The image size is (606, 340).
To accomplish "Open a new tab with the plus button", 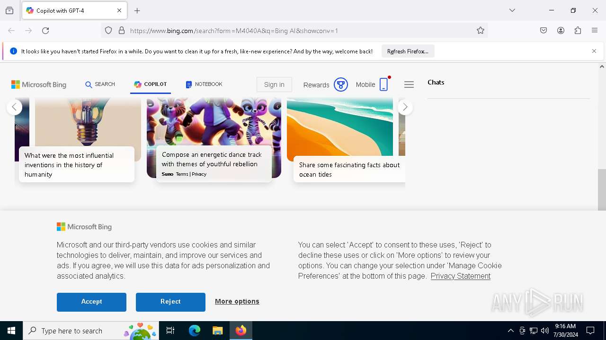I will pos(137,10).
